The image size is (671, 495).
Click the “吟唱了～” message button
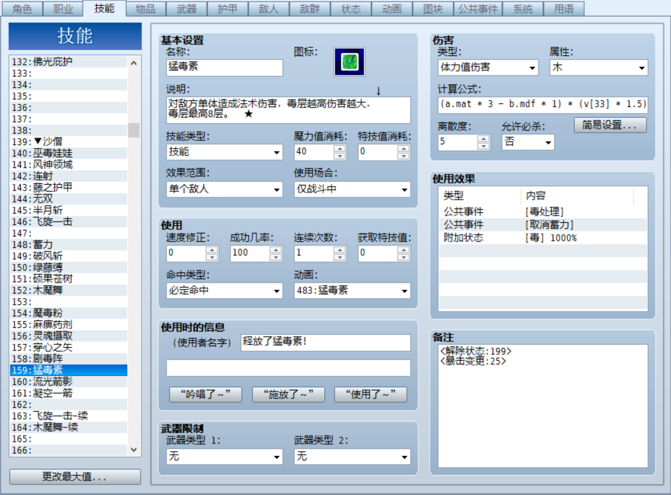[205, 394]
